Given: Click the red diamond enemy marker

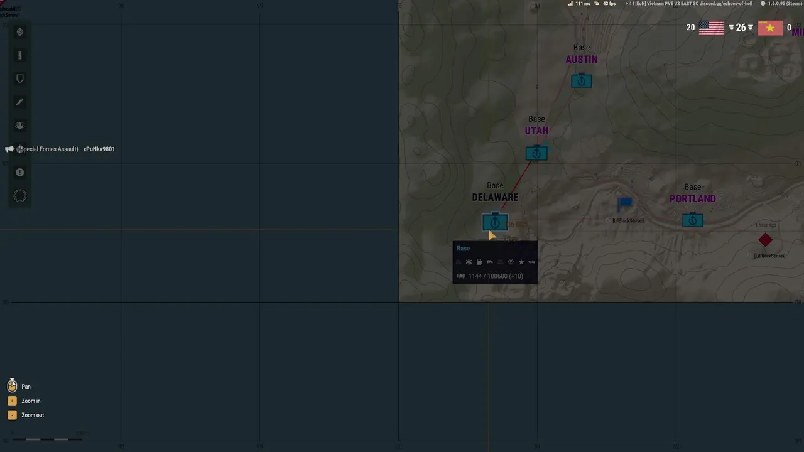Looking at the screenshot, I should [765, 240].
